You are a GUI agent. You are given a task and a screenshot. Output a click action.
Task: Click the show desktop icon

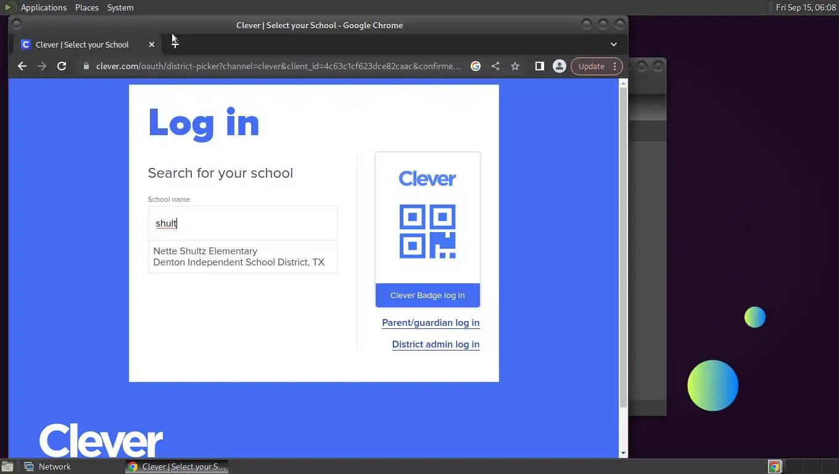pyautogui.click(x=7, y=467)
